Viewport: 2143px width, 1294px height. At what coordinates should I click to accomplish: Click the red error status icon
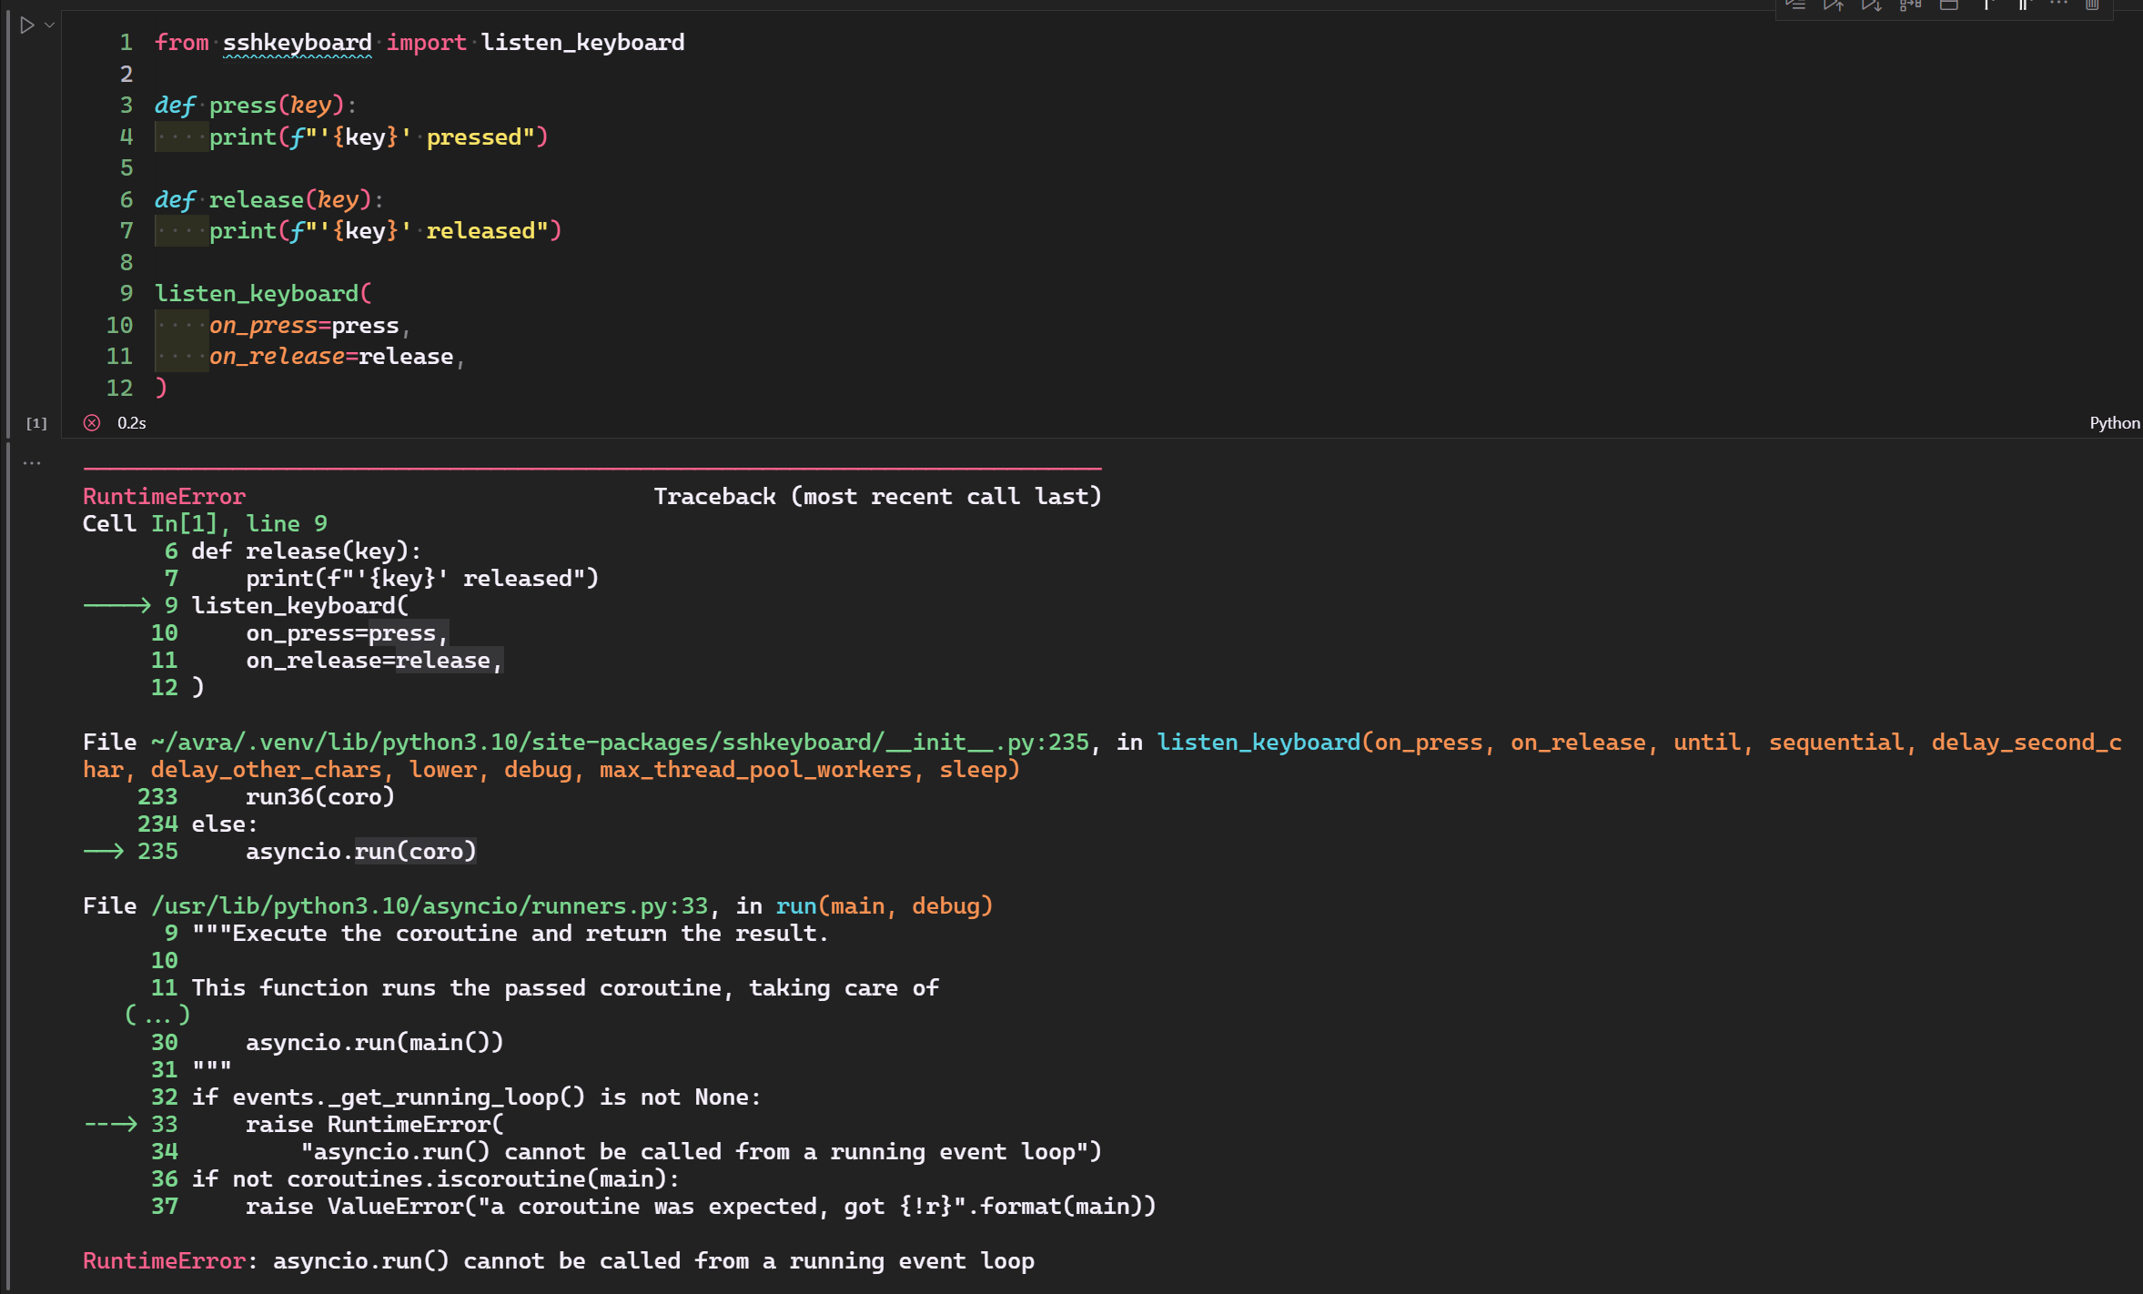(x=92, y=422)
